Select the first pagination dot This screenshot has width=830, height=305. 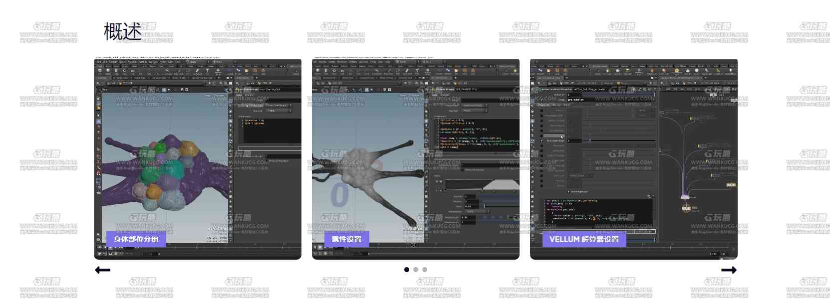[407, 270]
